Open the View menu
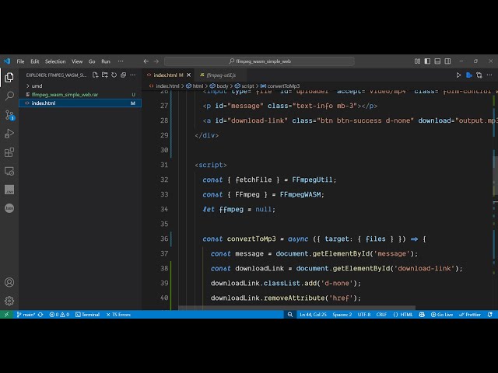Image resolution: width=498 pixels, height=373 pixels. 77,61
